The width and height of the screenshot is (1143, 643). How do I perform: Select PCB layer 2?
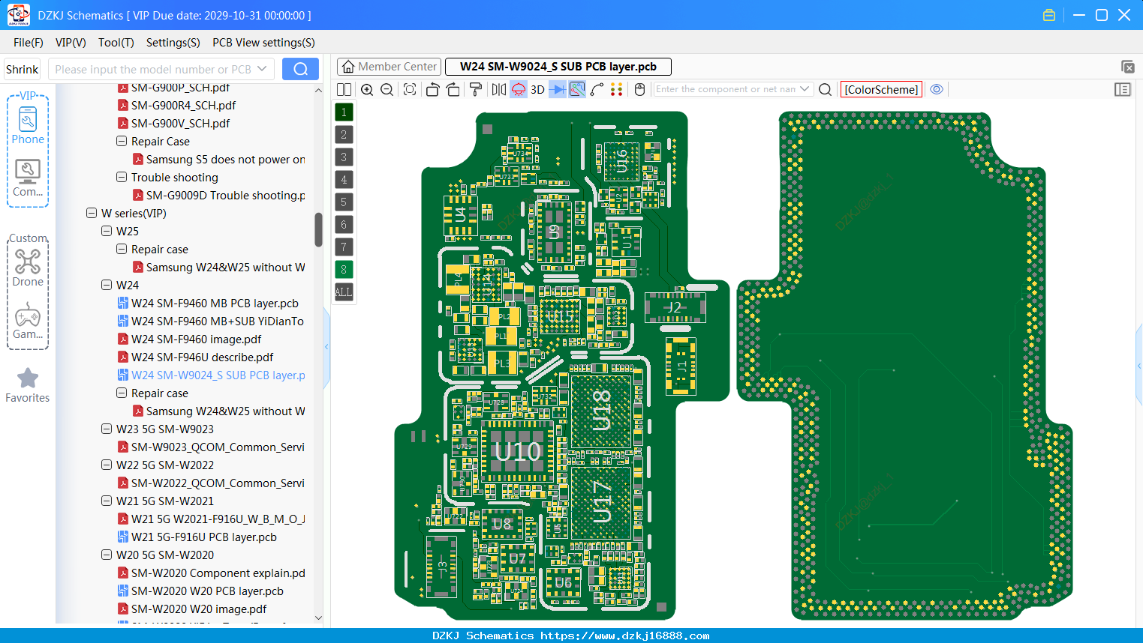344,135
